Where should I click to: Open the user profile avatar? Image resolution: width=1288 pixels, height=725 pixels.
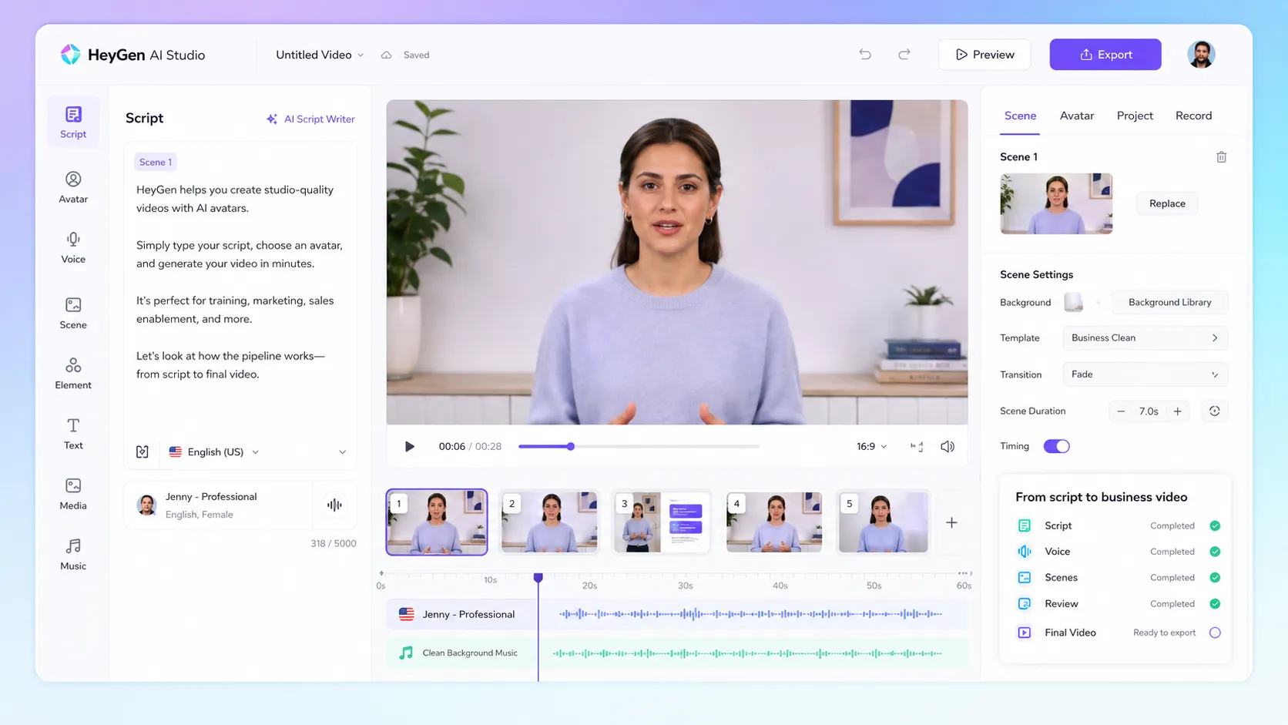pyautogui.click(x=1201, y=54)
